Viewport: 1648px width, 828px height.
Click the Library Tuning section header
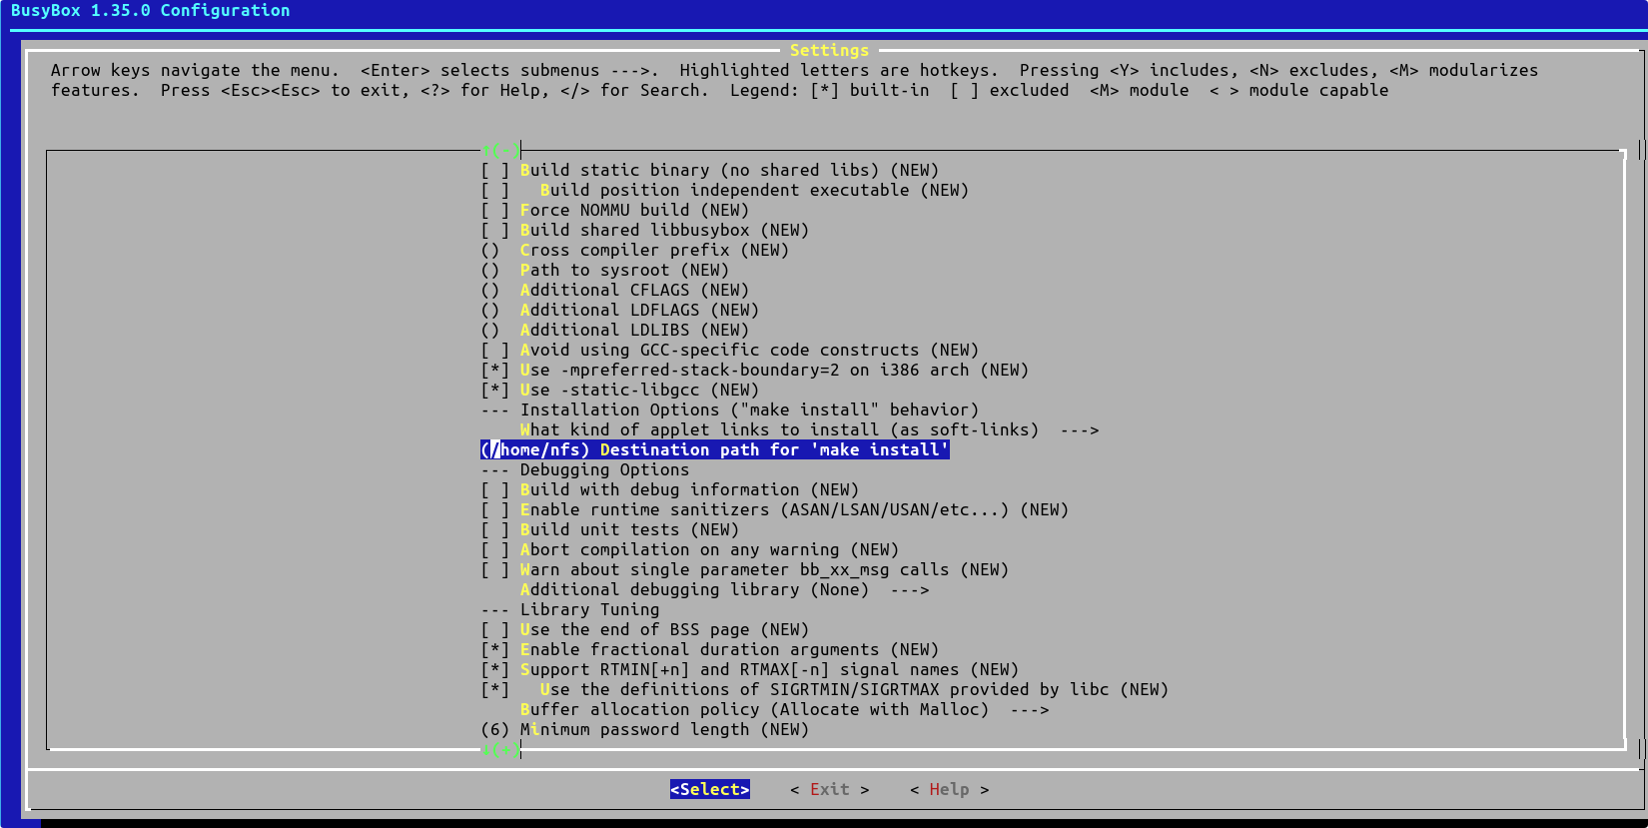pos(569,609)
